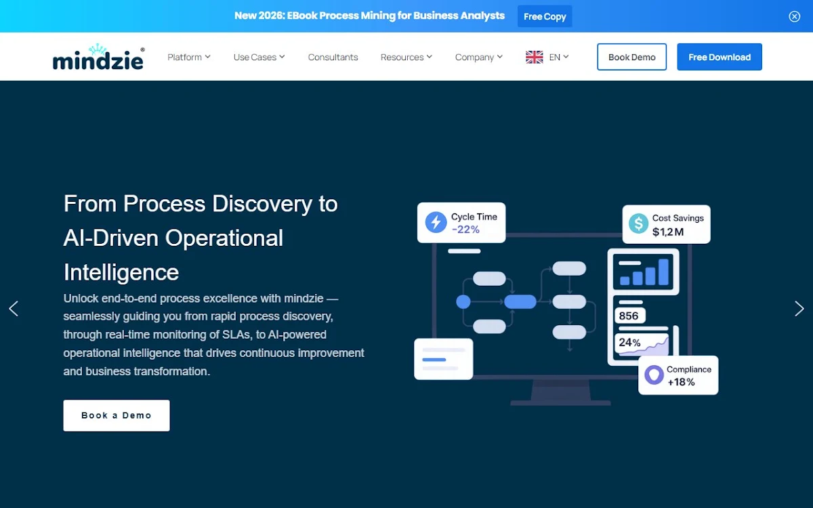
Task: Click the mindzie logo
Action: pos(98,57)
